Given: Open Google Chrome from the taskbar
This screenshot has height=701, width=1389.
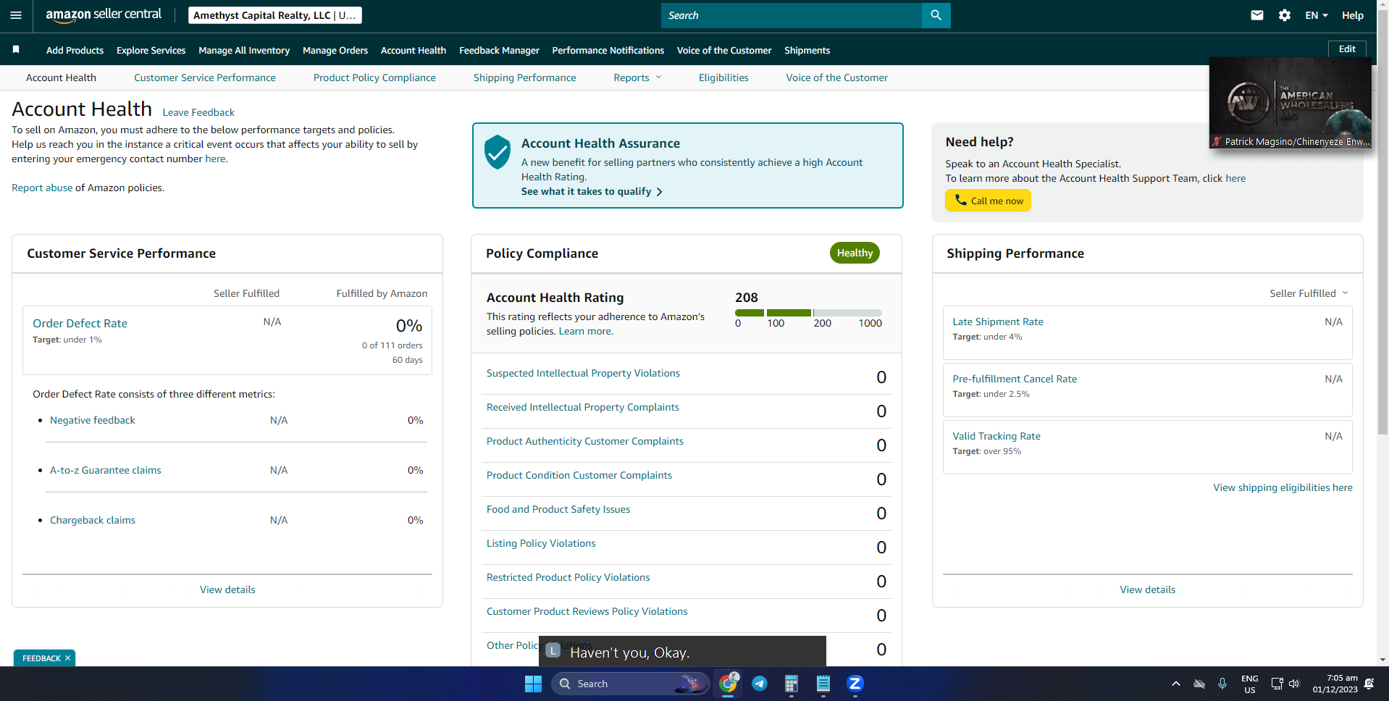Looking at the screenshot, I should click(x=728, y=684).
